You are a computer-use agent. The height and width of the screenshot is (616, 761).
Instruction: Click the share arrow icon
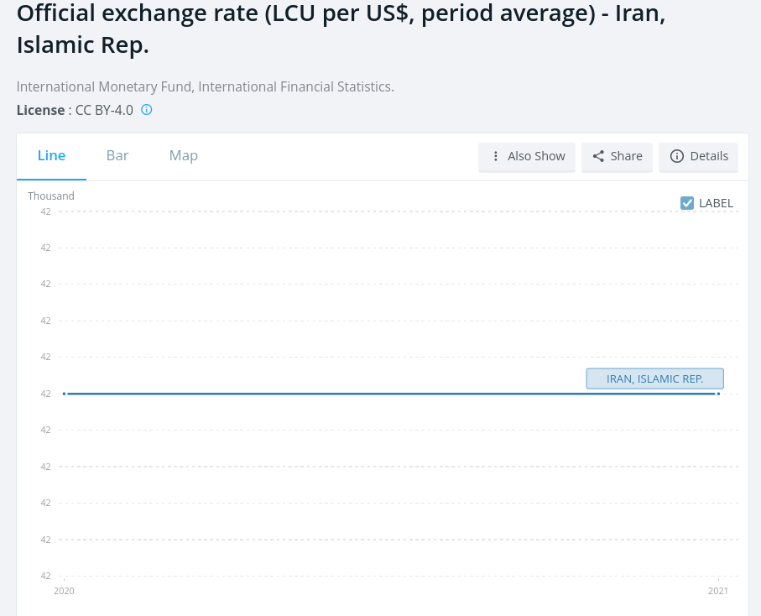(598, 156)
